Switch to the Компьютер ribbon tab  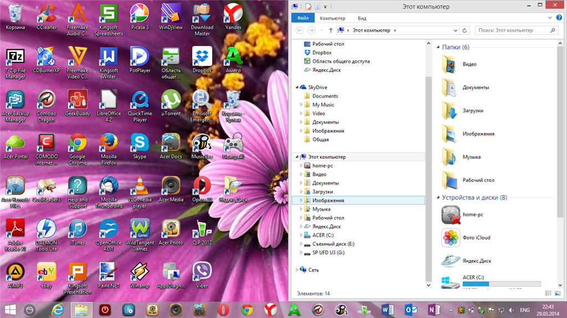pyautogui.click(x=332, y=18)
